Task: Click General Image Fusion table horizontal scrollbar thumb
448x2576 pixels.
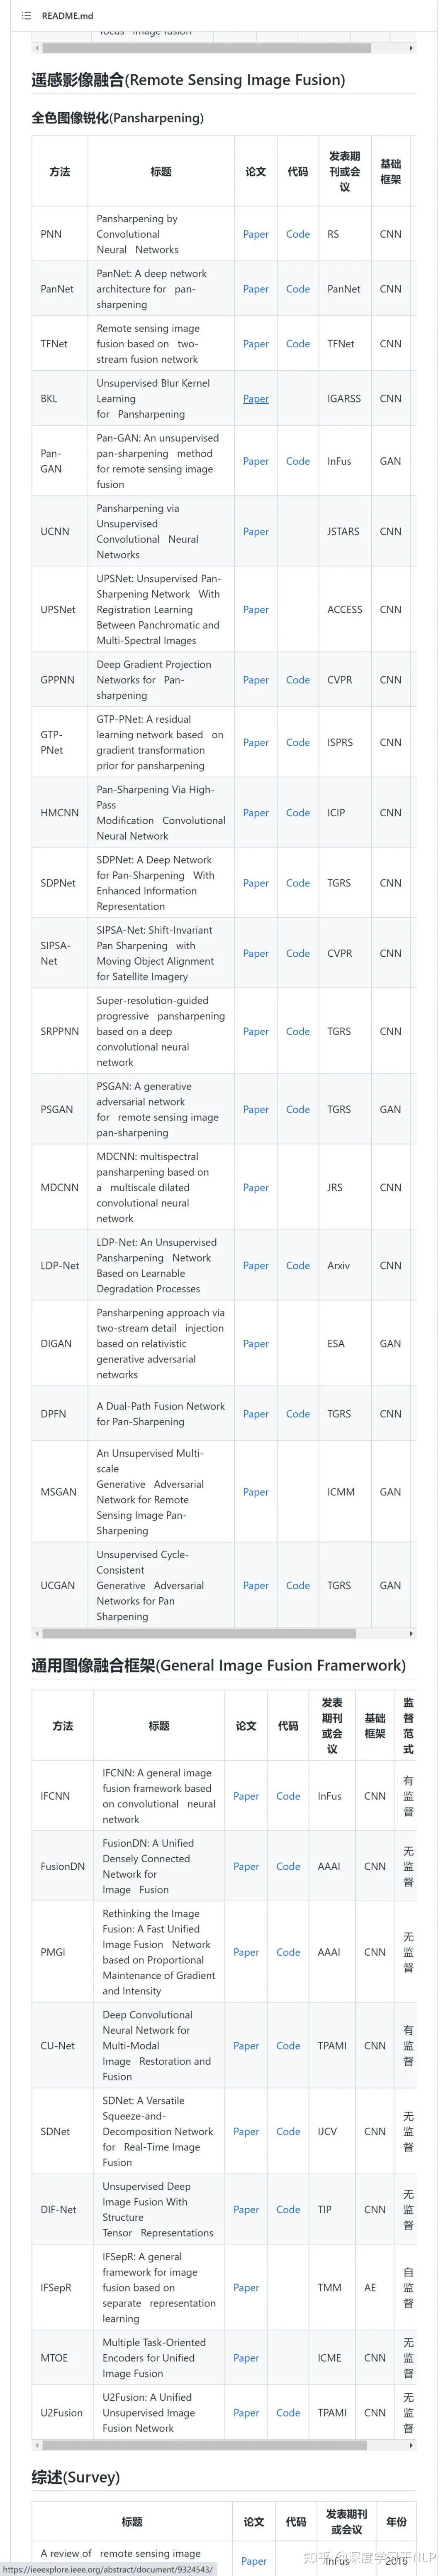Action: coord(205,2445)
